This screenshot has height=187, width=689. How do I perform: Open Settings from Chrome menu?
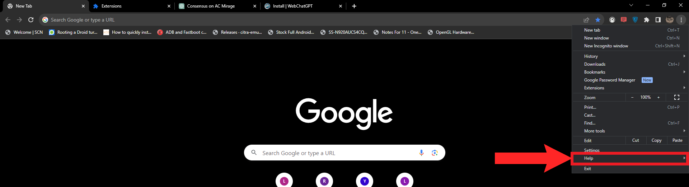630,150
